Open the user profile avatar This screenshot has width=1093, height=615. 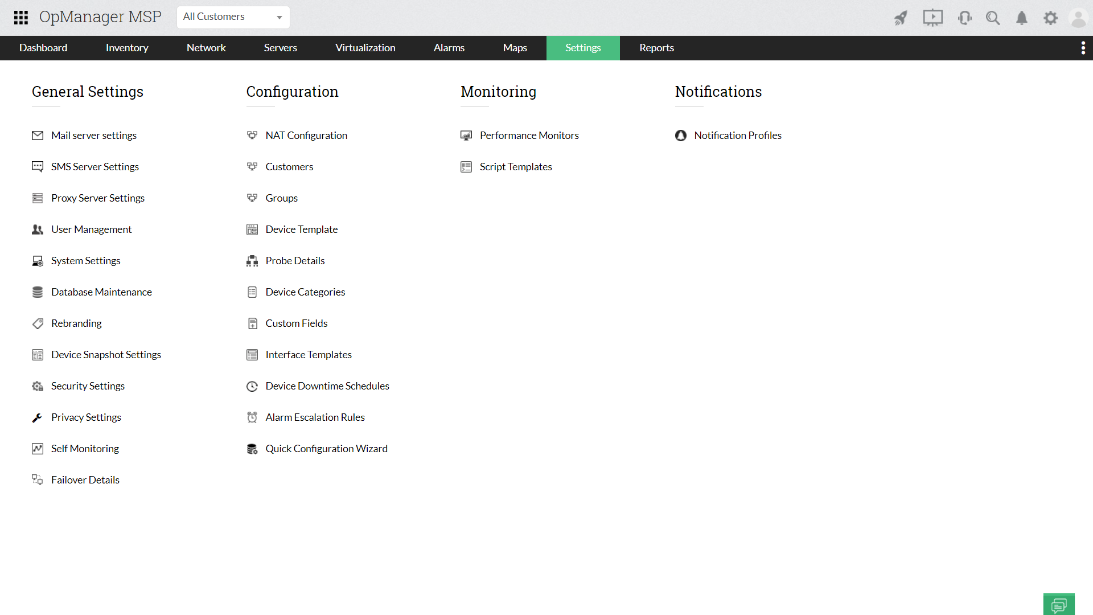pos(1078,18)
